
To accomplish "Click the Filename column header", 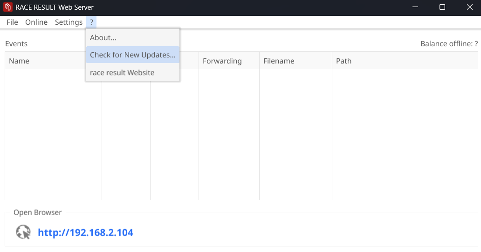I will click(279, 61).
